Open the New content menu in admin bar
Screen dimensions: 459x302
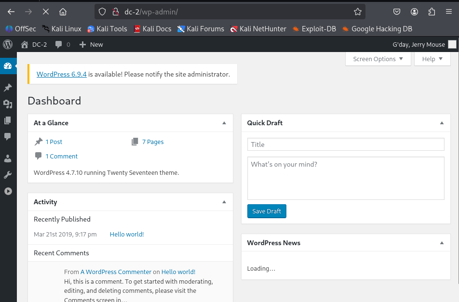point(91,44)
